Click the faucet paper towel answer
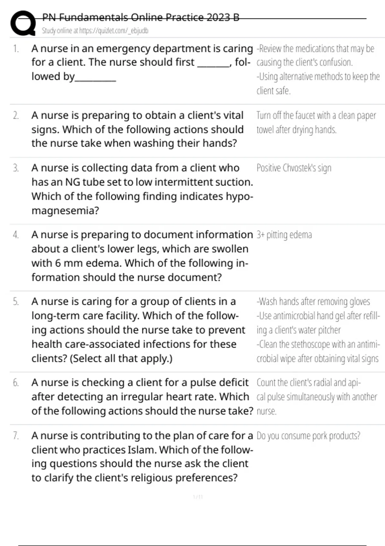385x546 pixels. click(316, 122)
